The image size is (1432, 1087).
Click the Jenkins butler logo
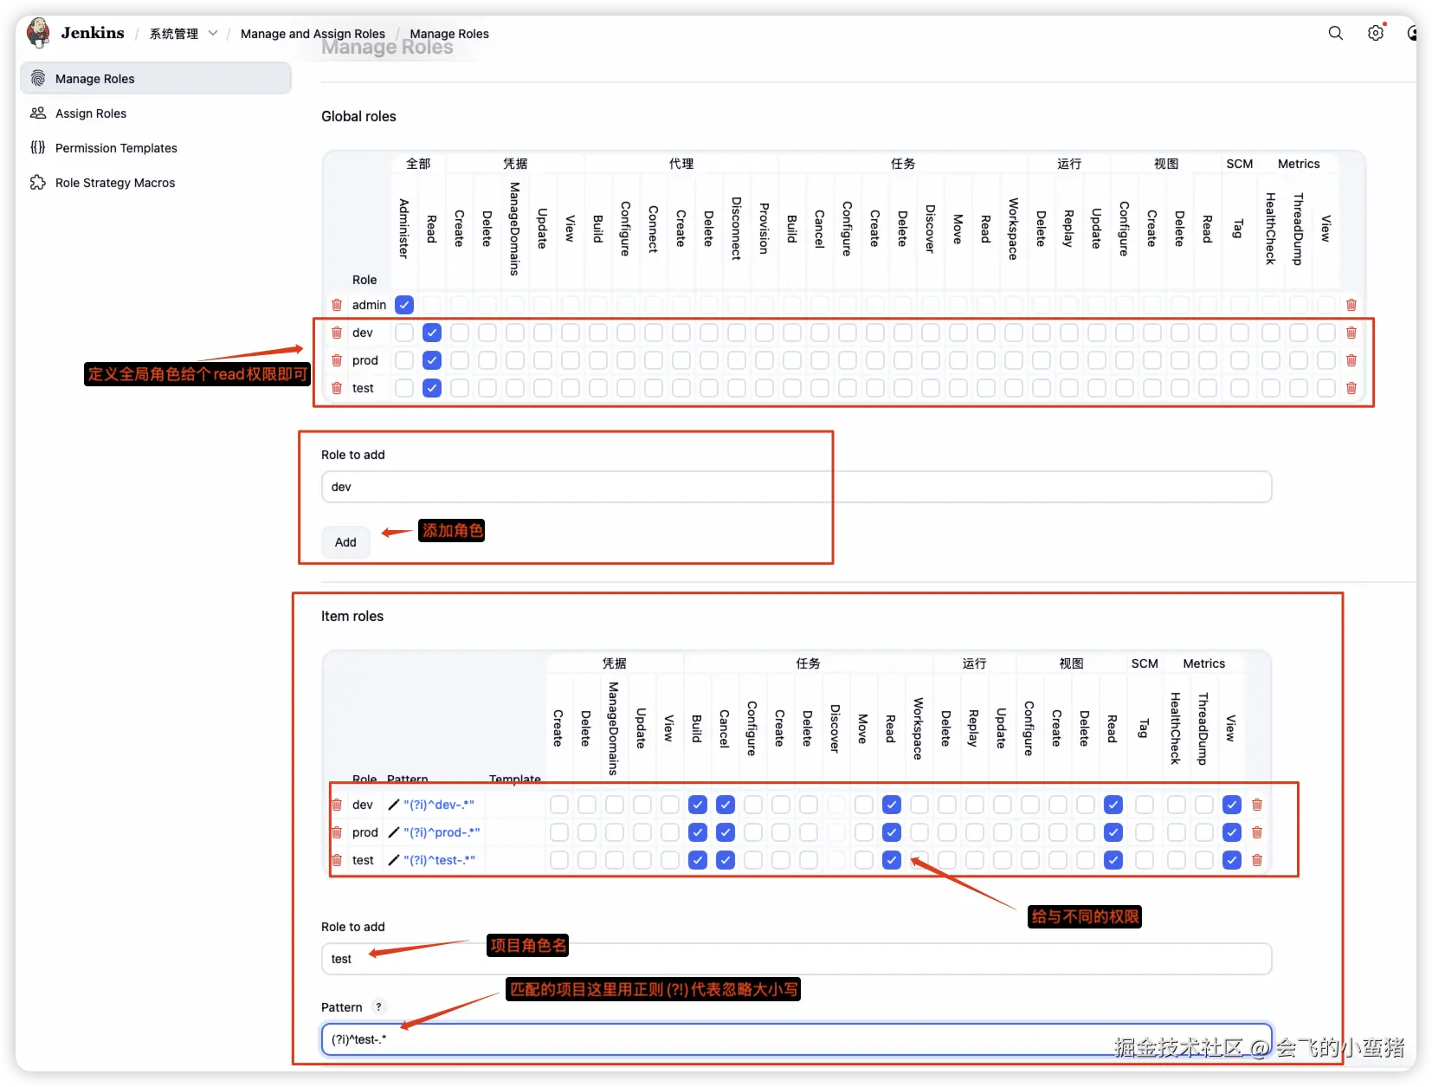(38, 33)
